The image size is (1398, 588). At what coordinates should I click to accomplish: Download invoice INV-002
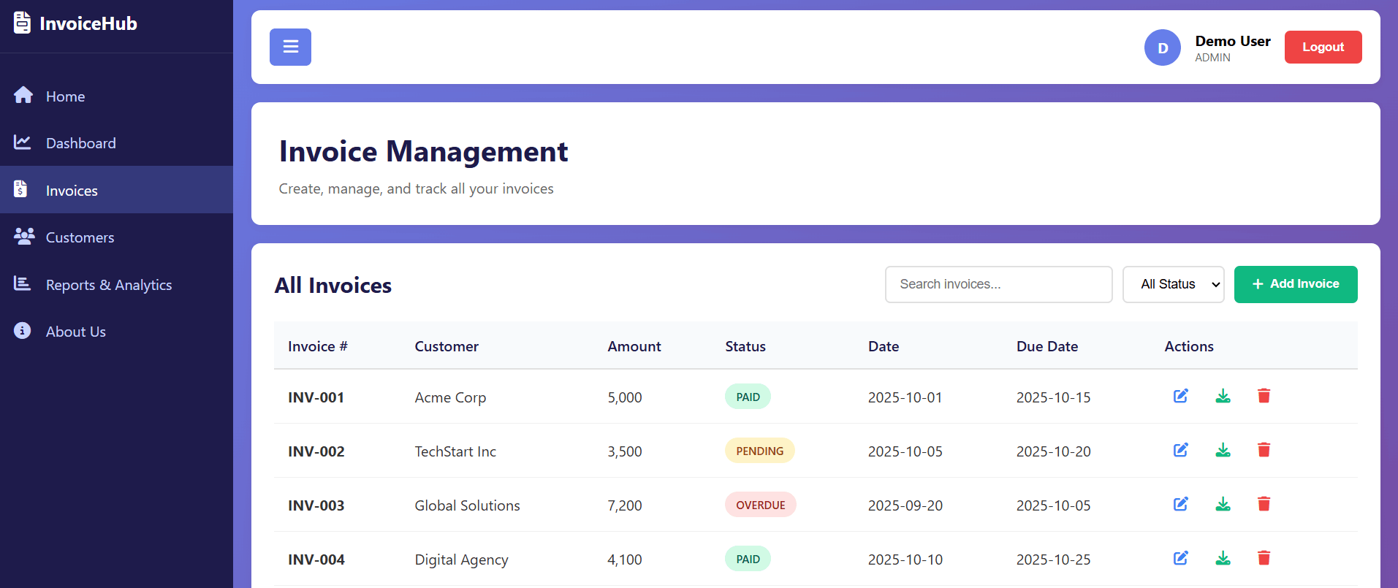pos(1223,450)
